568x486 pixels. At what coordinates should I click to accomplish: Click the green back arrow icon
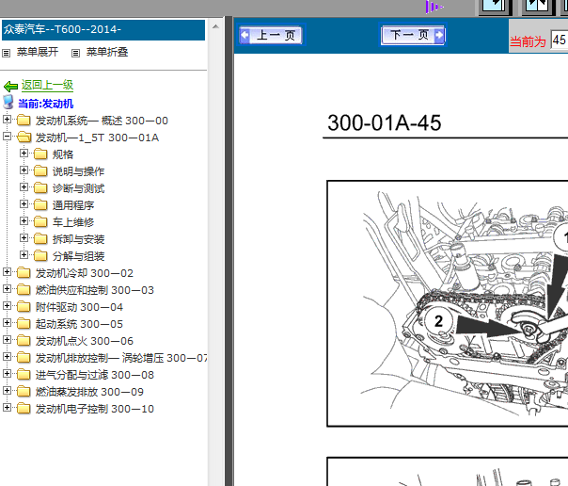(10, 86)
